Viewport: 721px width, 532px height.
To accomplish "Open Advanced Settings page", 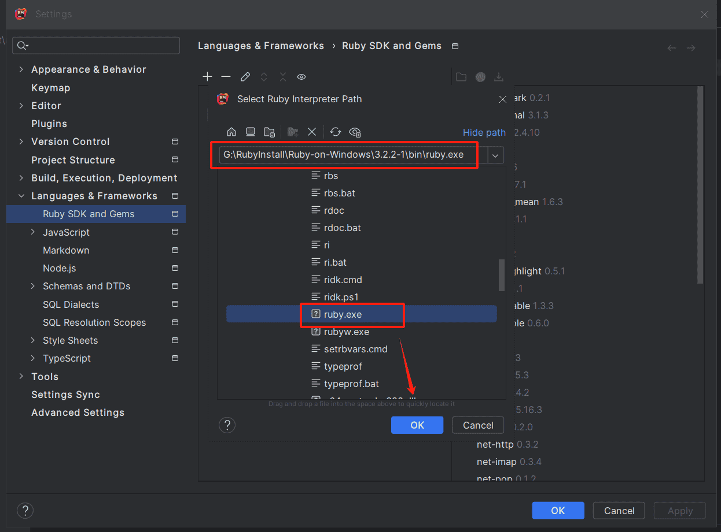I will pos(78,412).
